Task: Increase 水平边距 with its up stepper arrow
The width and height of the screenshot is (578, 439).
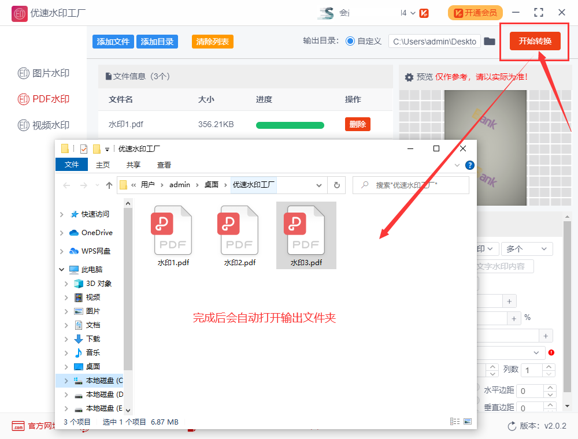Action: tap(550, 388)
